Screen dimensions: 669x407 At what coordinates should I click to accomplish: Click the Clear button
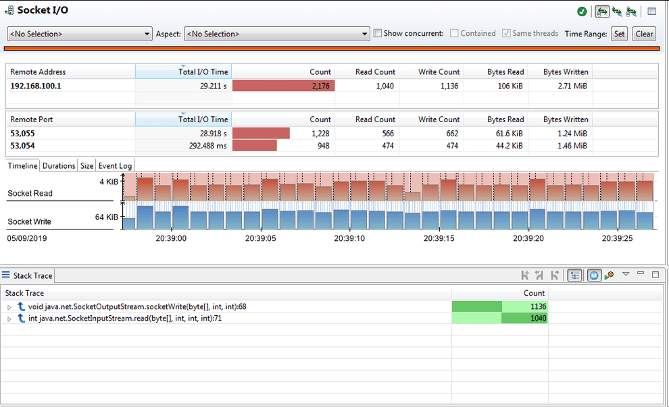click(643, 33)
